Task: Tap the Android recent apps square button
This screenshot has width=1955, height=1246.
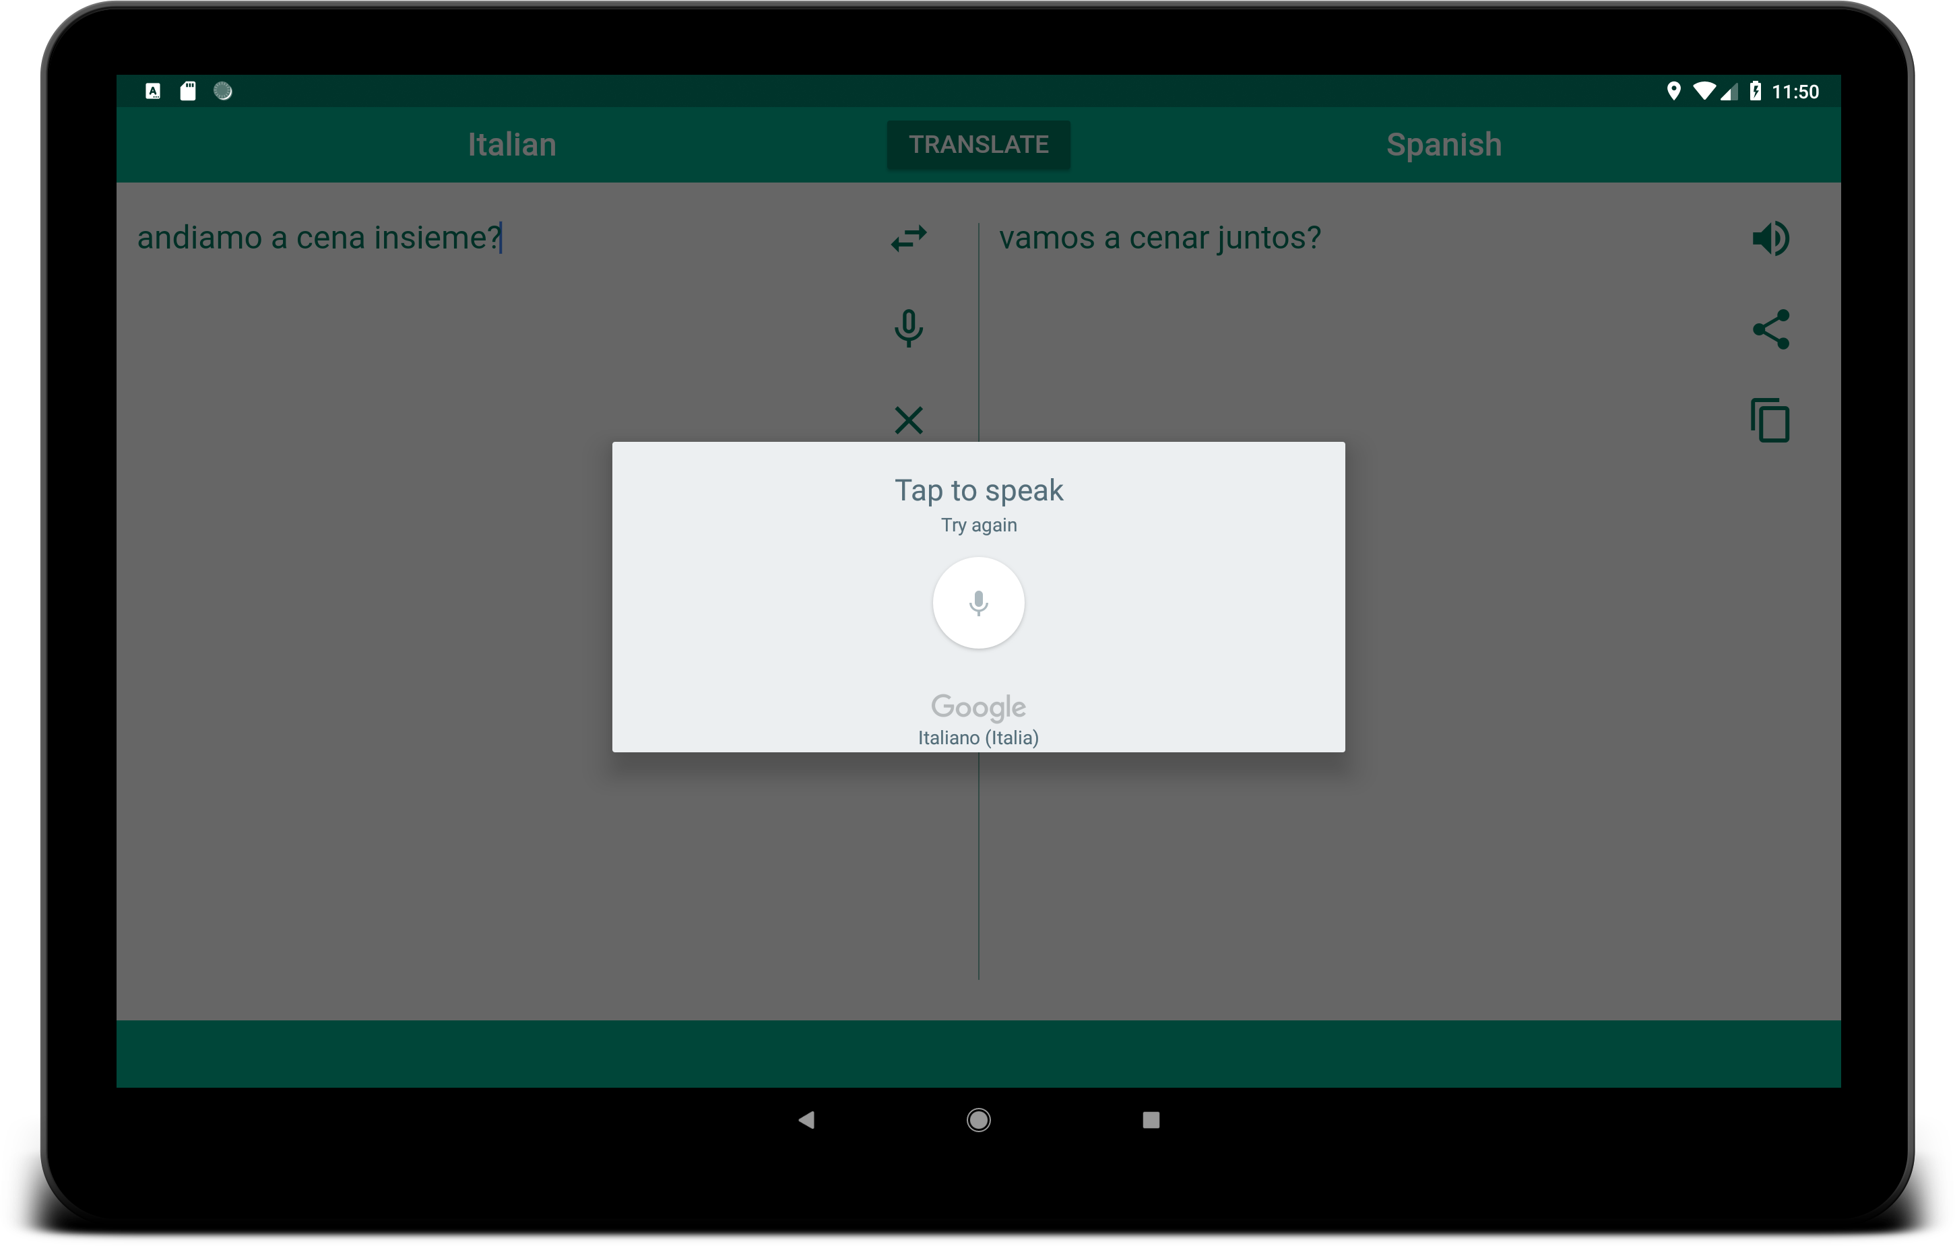Action: pyautogui.click(x=1151, y=1120)
